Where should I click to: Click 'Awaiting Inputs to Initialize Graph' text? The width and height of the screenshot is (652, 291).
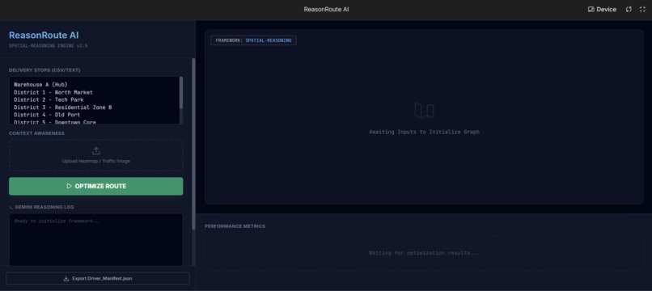click(x=424, y=132)
